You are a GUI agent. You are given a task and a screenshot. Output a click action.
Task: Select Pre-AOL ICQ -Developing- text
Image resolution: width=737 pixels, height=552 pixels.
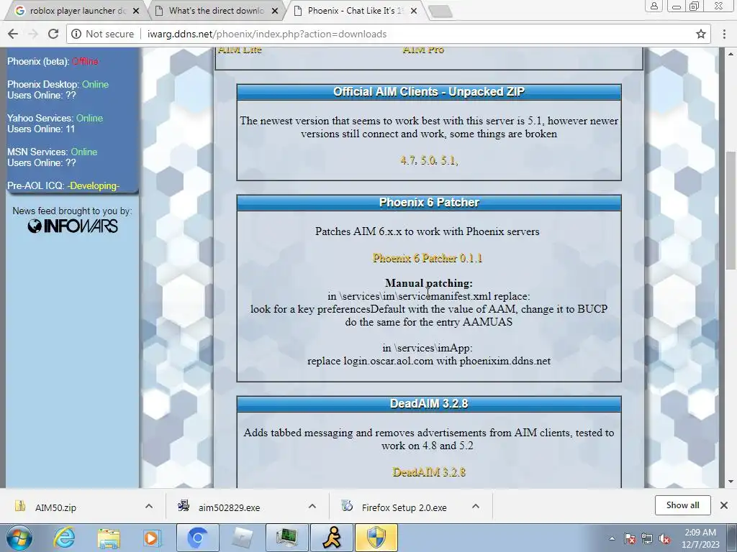(94, 186)
